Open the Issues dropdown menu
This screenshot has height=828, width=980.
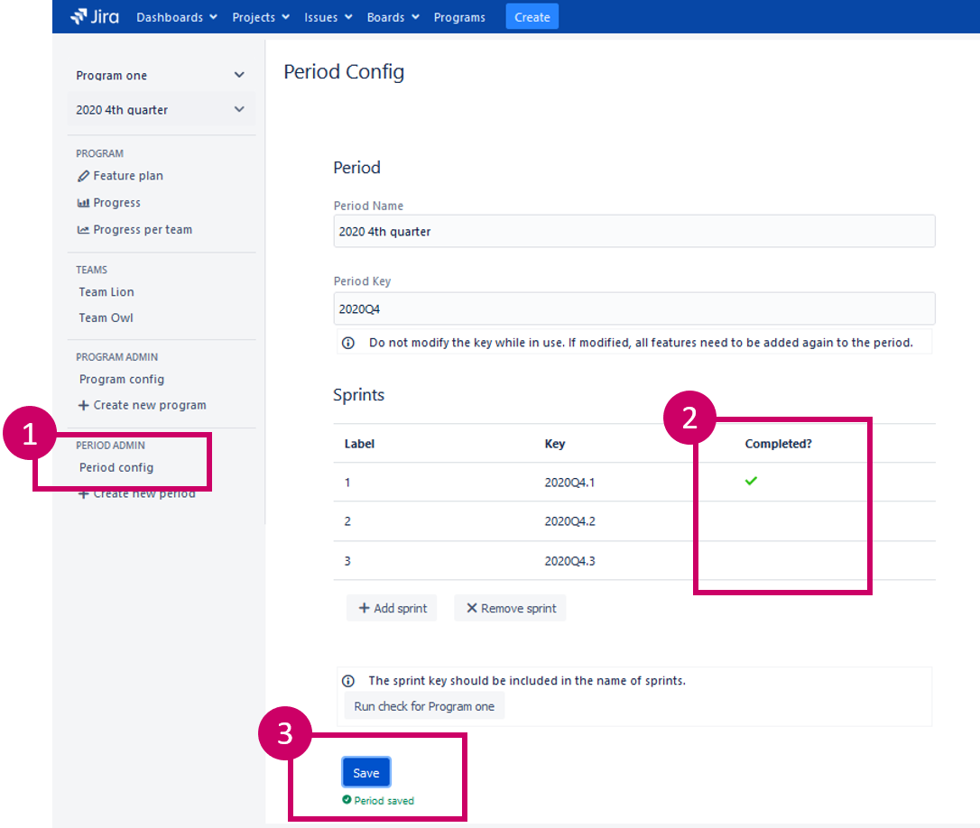pos(328,17)
